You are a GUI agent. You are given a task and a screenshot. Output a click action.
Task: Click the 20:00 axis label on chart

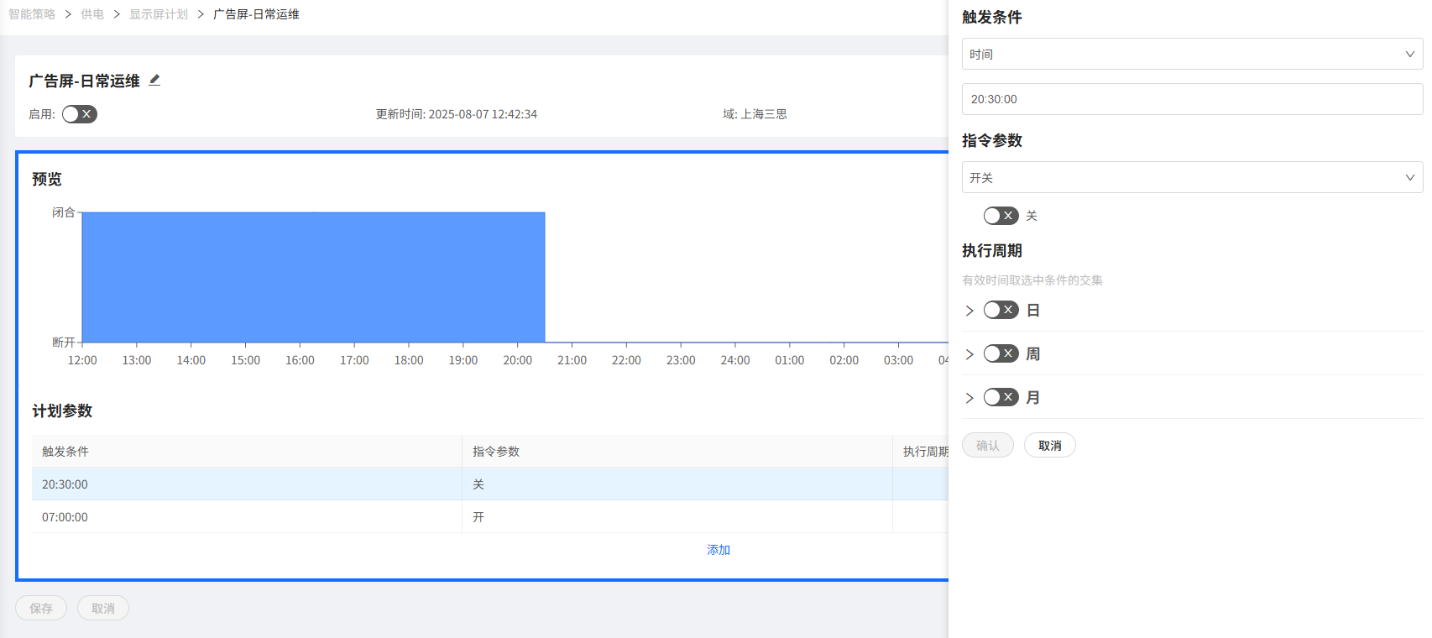(x=518, y=360)
